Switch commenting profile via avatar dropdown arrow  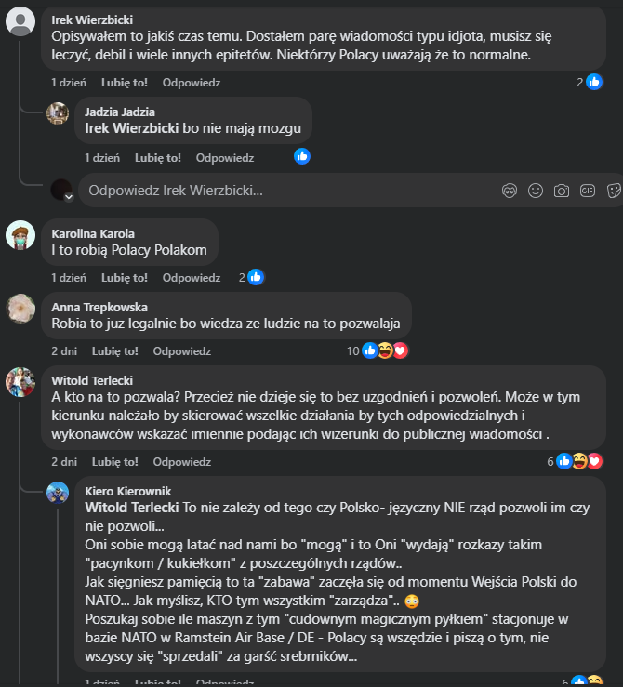tap(68, 197)
